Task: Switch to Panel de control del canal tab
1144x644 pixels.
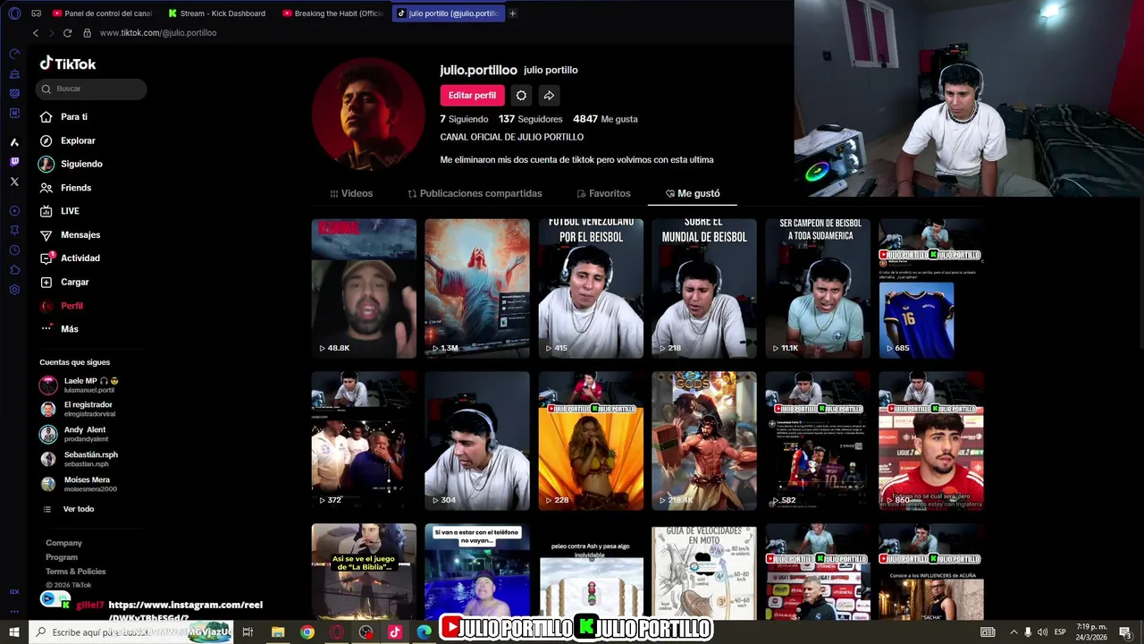Action: coord(102,13)
